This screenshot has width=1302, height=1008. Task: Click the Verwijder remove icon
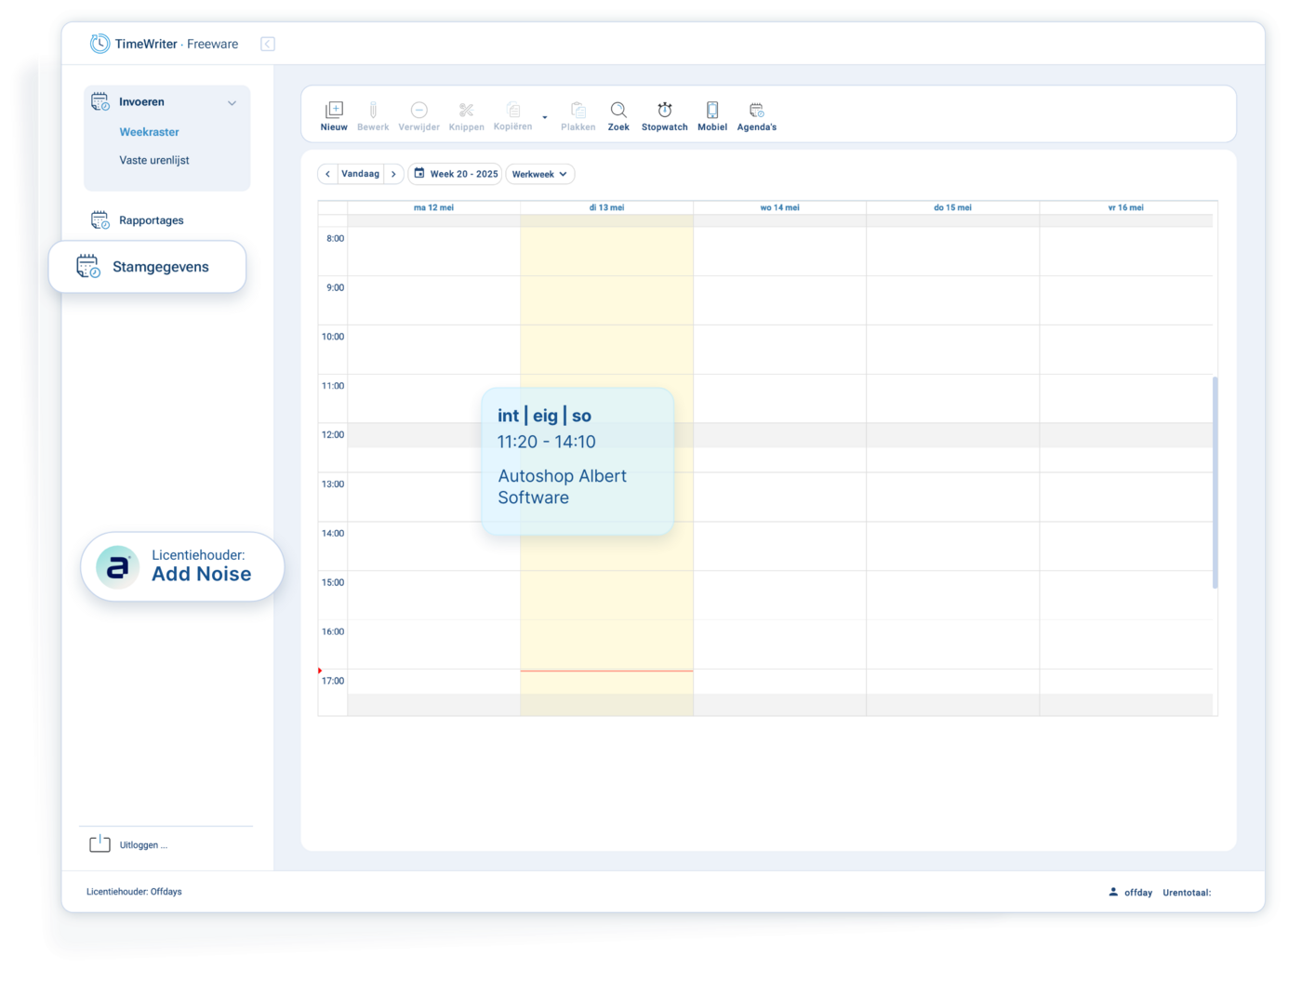[418, 111]
